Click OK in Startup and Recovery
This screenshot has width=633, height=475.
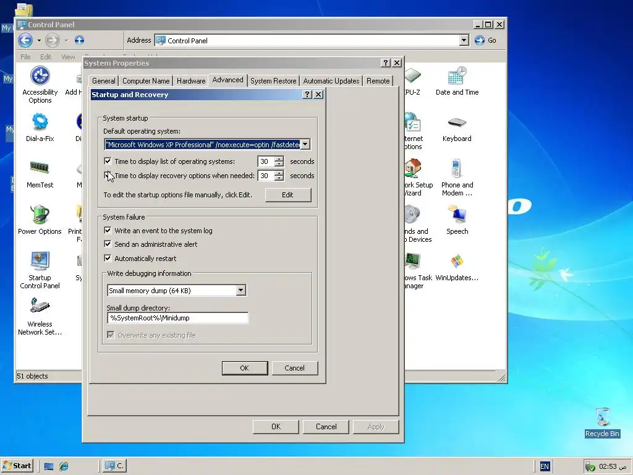[x=245, y=368]
